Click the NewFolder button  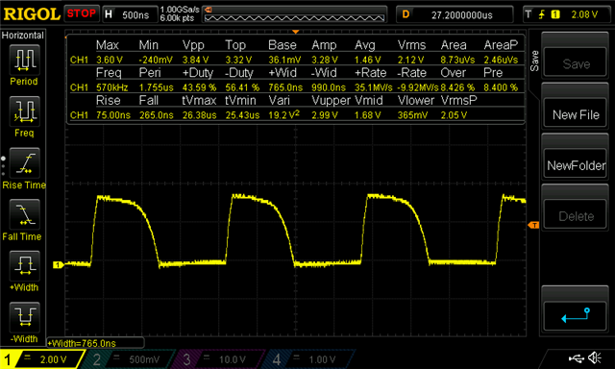[576, 165]
